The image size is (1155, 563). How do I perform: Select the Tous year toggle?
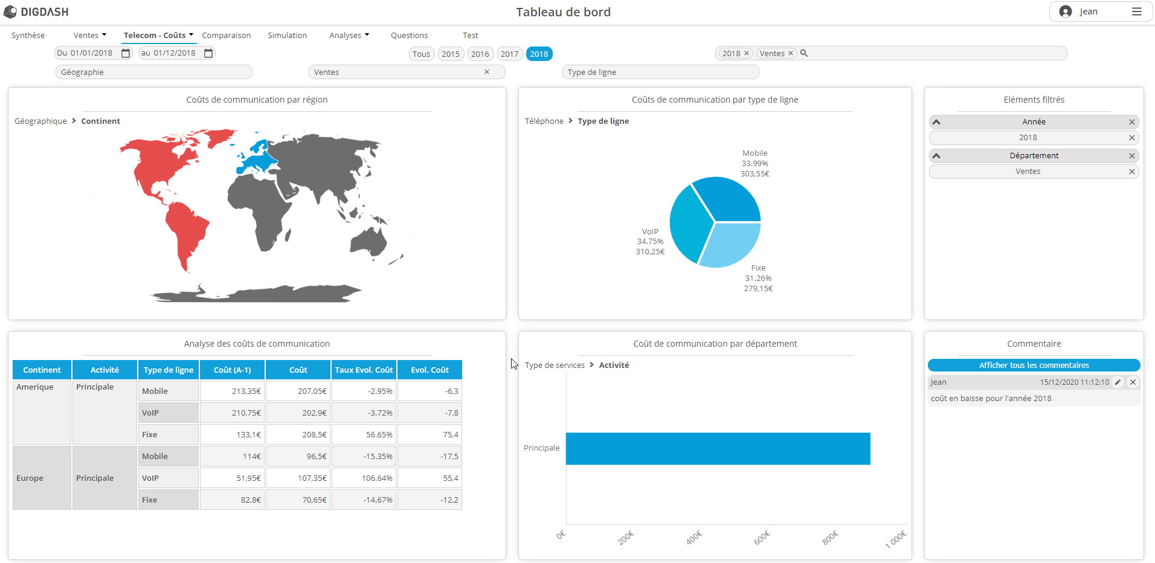(422, 54)
